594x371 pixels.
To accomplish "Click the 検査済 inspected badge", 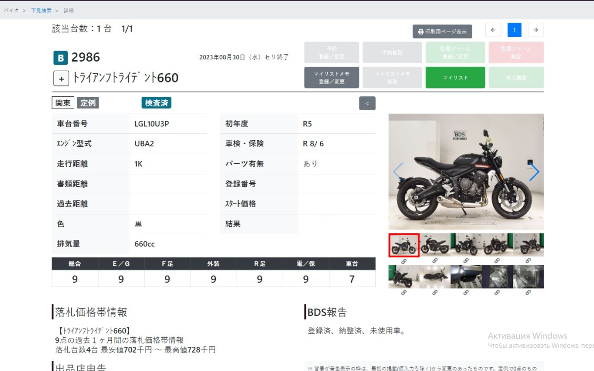I will (156, 103).
